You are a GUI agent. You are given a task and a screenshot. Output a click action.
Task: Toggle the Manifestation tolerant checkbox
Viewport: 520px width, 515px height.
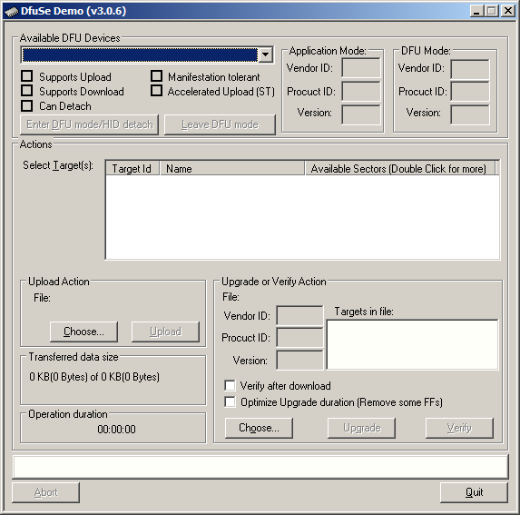coord(156,76)
